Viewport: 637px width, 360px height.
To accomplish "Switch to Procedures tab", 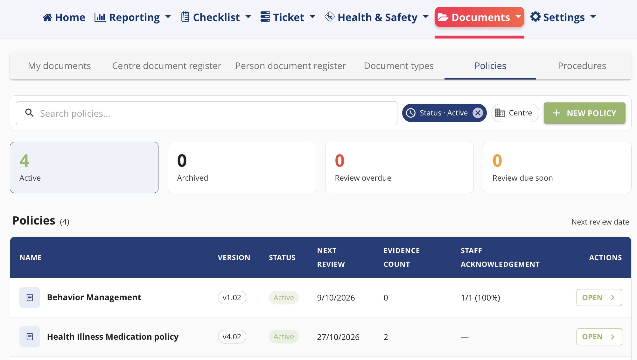I will [x=582, y=66].
